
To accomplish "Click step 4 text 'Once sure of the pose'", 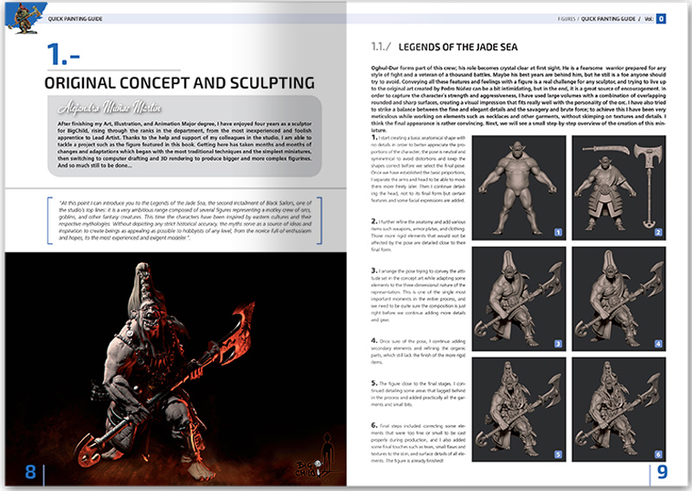I will click(419, 352).
